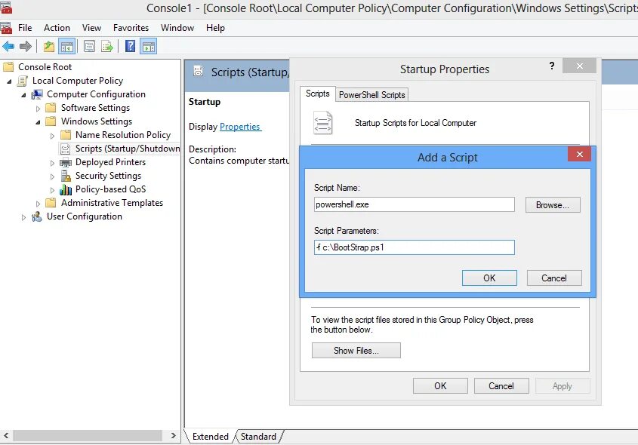
Task: Click the Script Parameters input field
Action: coord(415,247)
